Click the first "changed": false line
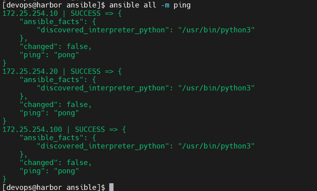 56,47
